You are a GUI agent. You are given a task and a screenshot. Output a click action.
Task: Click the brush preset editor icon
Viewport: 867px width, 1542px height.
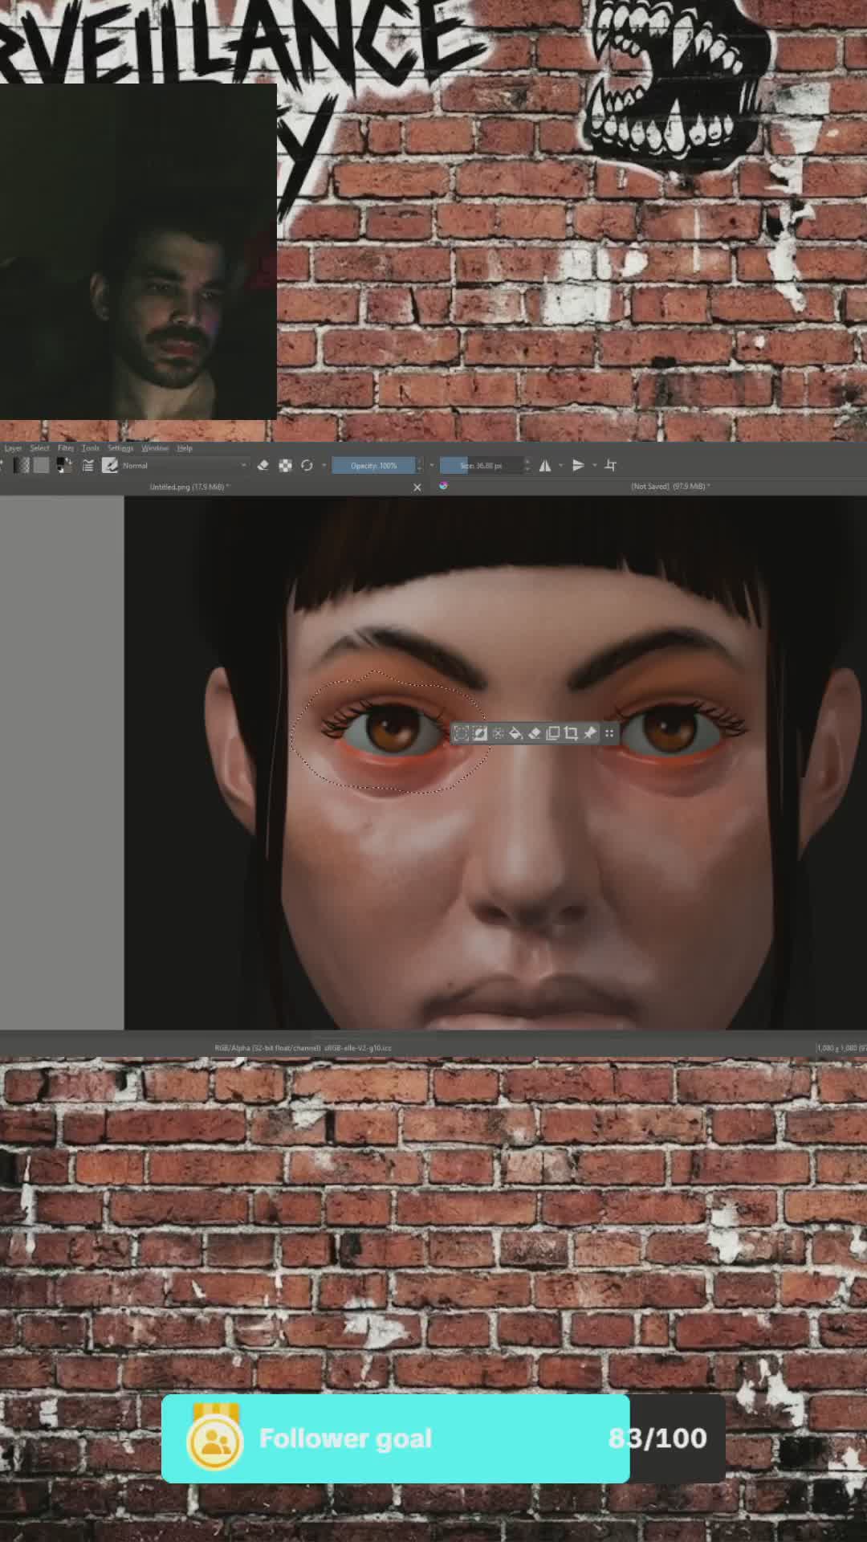point(88,466)
